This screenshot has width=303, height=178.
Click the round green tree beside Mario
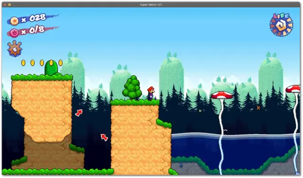pos(132,88)
